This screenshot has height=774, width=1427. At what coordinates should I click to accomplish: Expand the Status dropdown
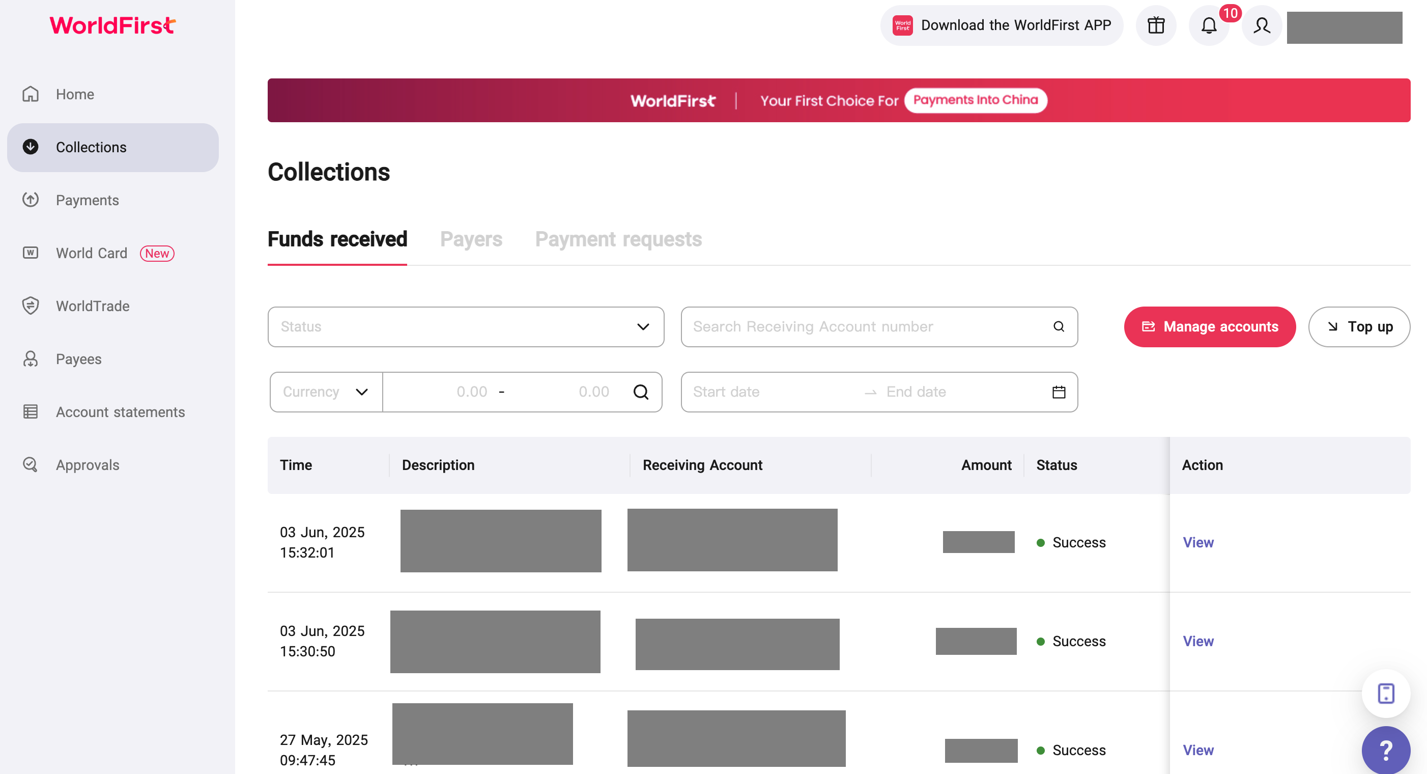[x=466, y=327]
